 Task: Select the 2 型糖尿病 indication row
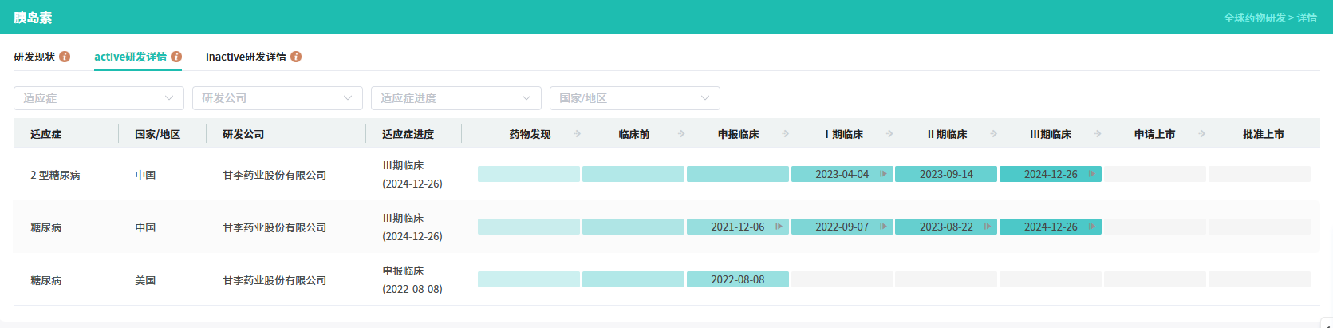tap(55, 175)
